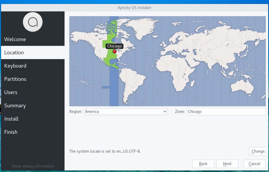Cancel the installation

tap(254, 164)
